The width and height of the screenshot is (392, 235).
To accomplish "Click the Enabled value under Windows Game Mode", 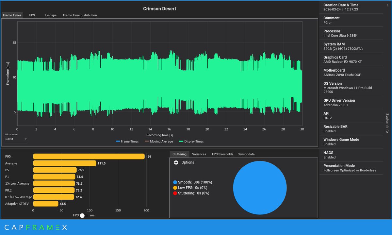I will (329, 144).
